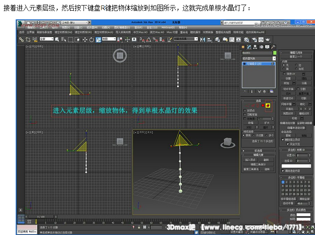Toggle the Split checkbox beside Slice Plane
This screenshot has height=235, width=315.
pos(298,89)
